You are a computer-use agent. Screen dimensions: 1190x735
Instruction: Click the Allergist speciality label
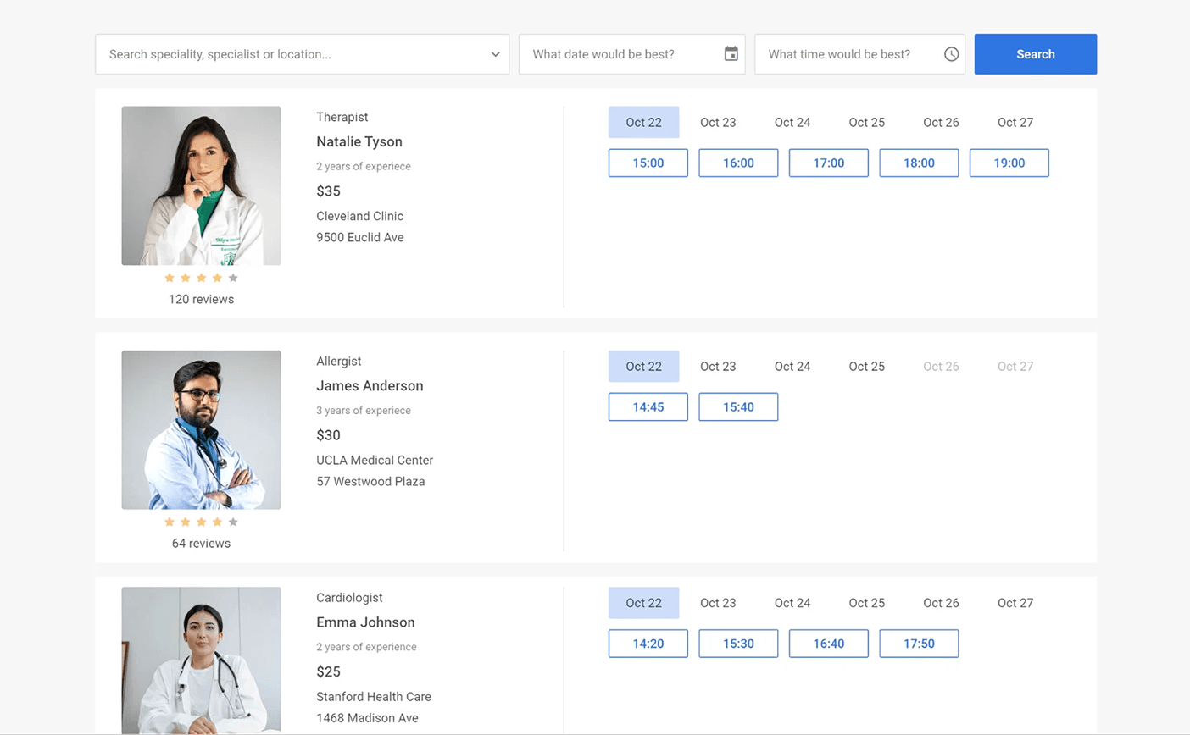pyautogui.click(x=338, y=361)
